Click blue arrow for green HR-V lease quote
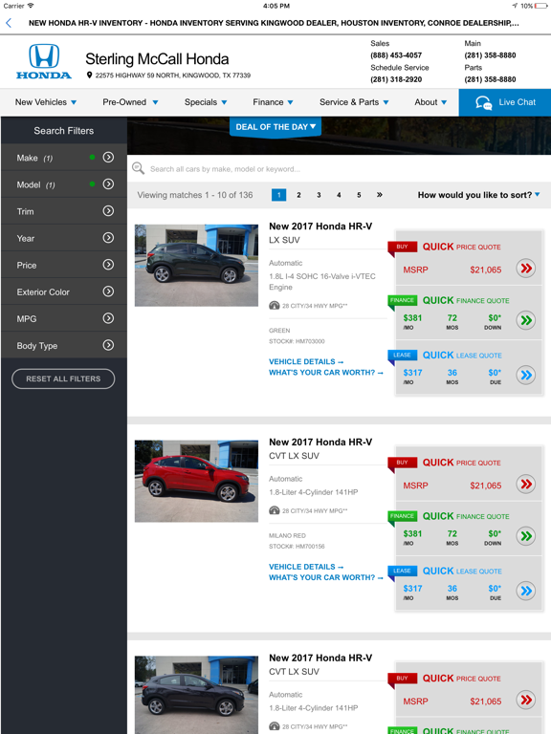Viewport: 551px width, 734px height. (526, 375)
